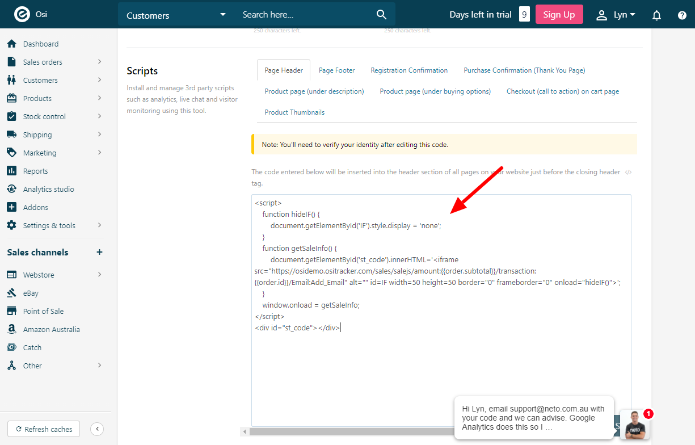Viewport: 695px width, 445px height.
Task: Open the Amazon Australia link
Action: click(52, 329)
